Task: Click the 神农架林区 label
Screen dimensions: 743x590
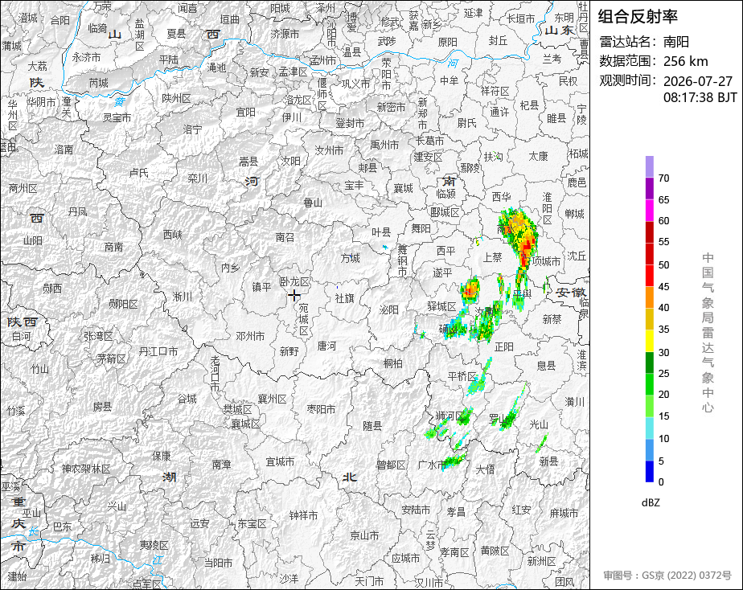Action: (86, 469)
